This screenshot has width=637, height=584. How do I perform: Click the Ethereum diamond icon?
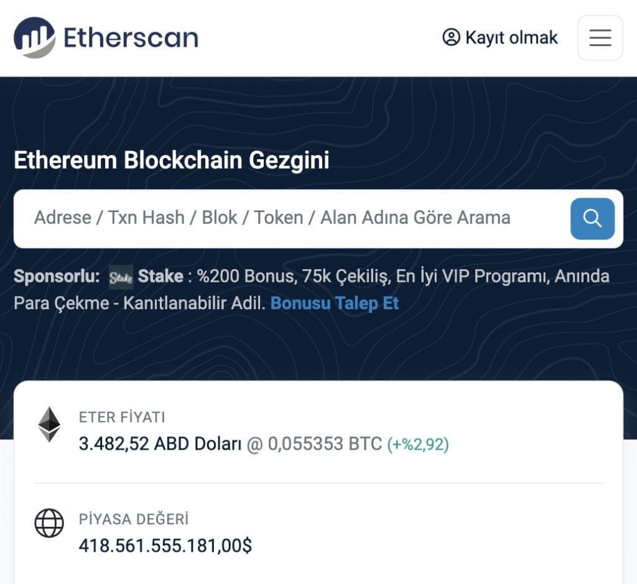coord(48,425)
